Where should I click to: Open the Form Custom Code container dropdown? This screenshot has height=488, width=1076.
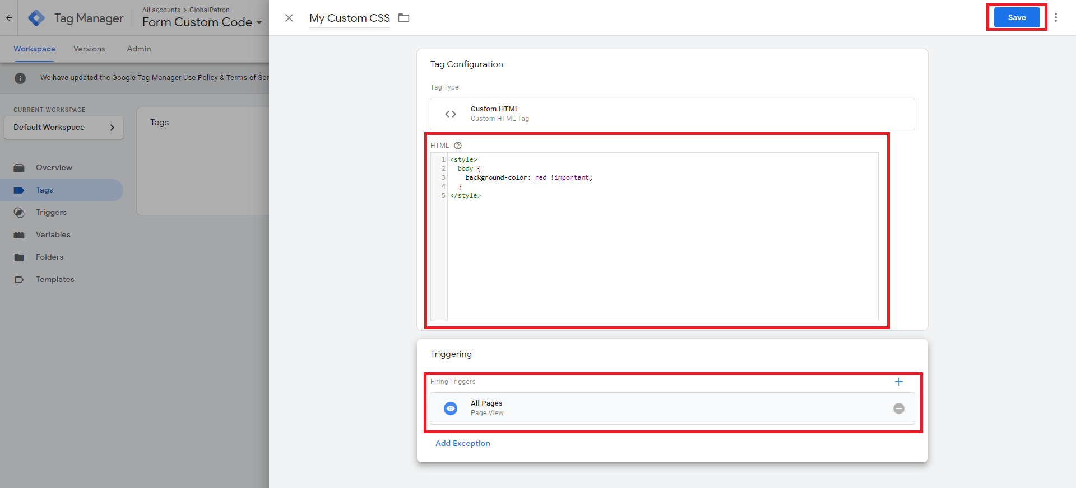tap(202, 22)
